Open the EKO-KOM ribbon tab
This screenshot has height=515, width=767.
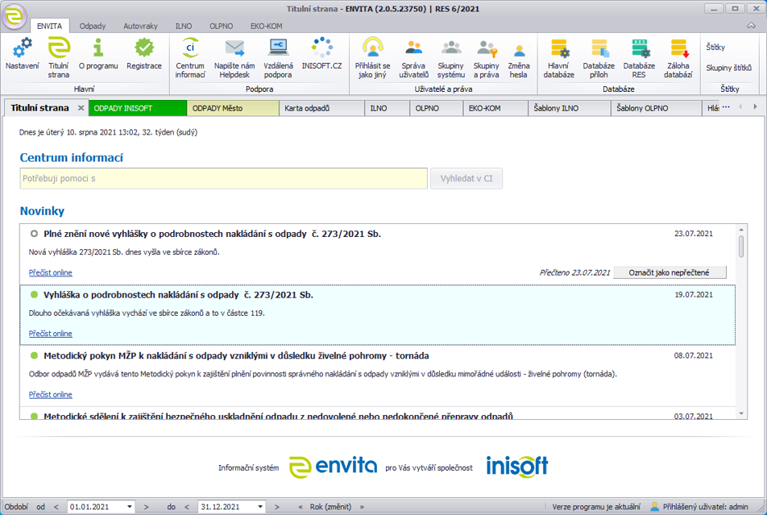(x=266, y=26)
